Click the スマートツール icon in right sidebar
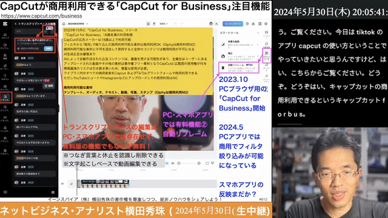This screenshot has height=218, width=388. 267,55
